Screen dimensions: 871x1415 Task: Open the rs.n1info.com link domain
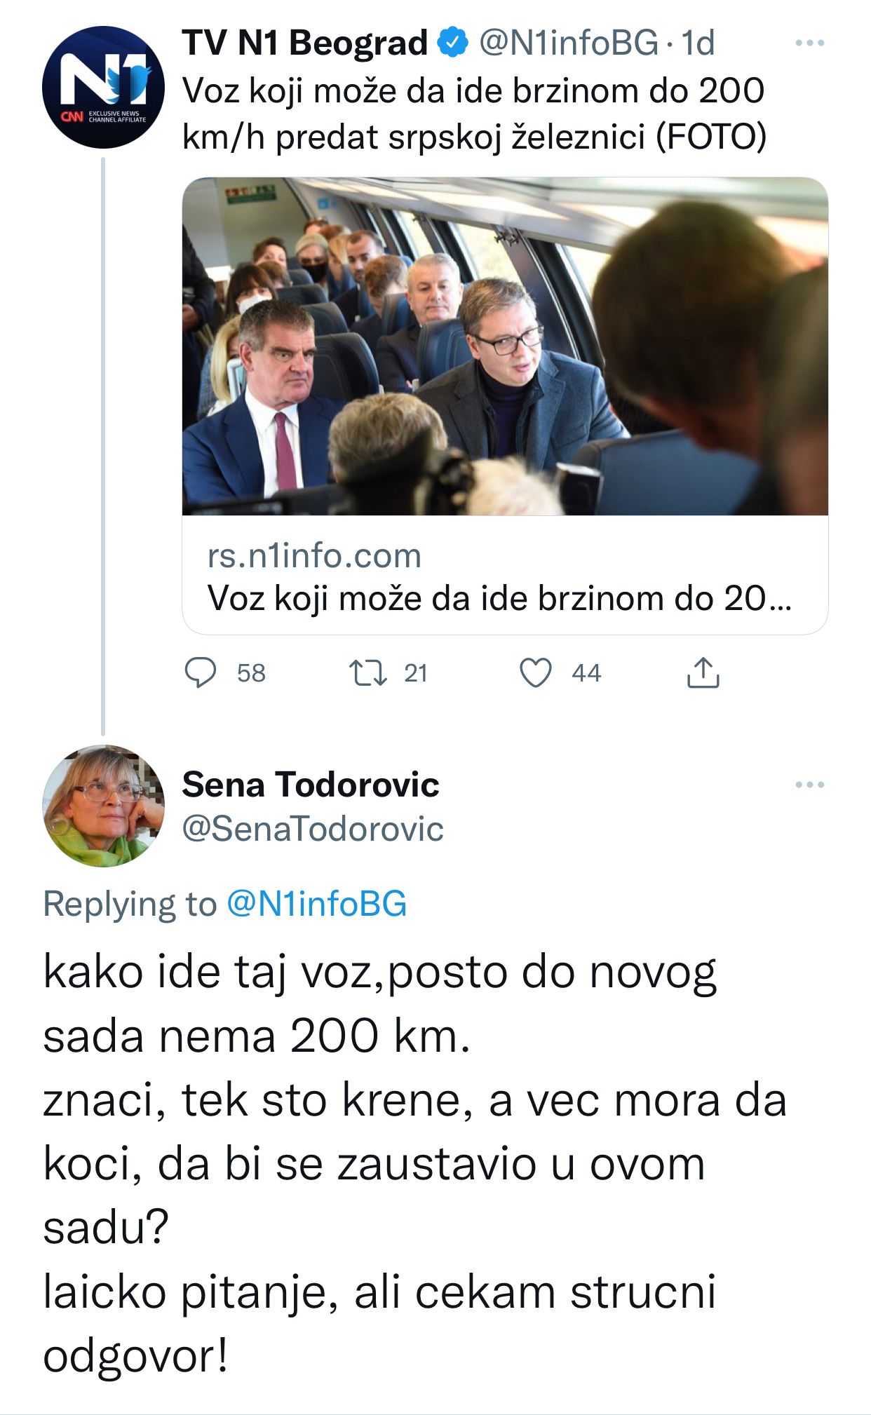point(314,555)
